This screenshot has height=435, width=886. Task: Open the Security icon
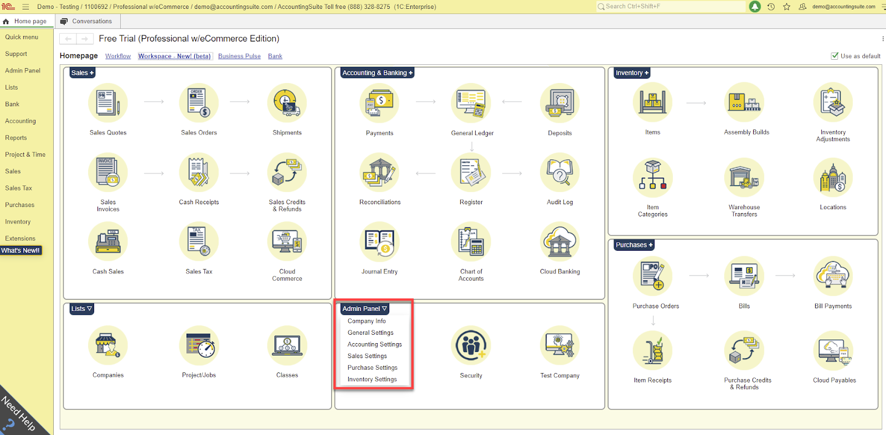[471, 346]
